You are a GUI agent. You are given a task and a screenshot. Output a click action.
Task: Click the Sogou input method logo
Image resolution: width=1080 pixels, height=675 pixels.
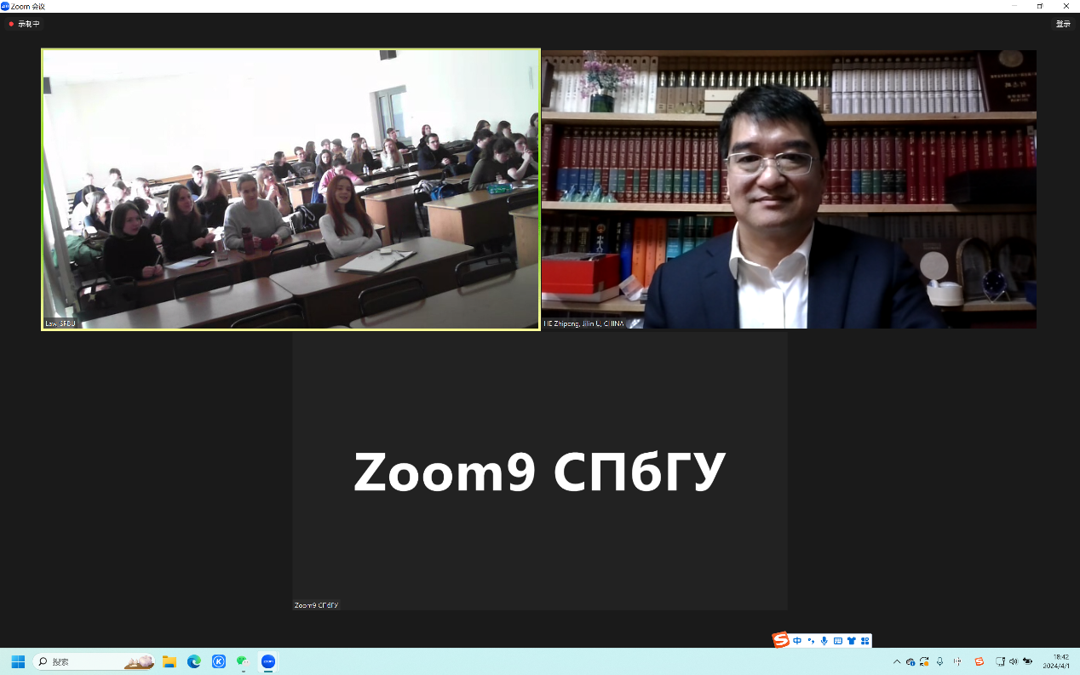[780, 640]
